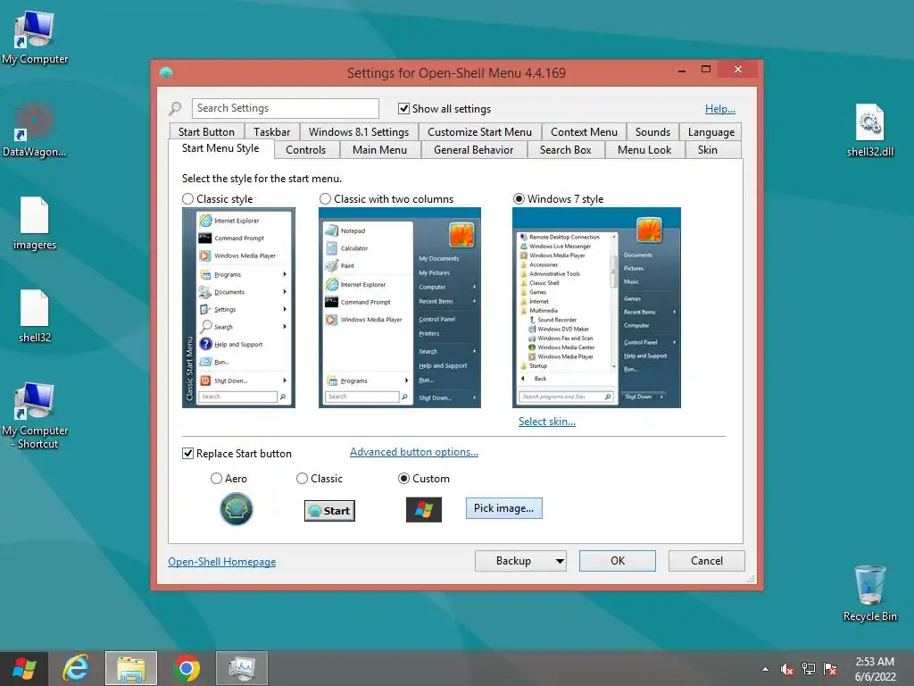Click the Custom Windows flag button image
The image size is (914, 686).
tap(424, 510)
